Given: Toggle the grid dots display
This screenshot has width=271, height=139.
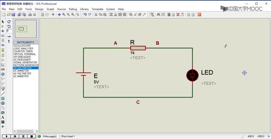Looking at the screenshot, I should 47,15.
